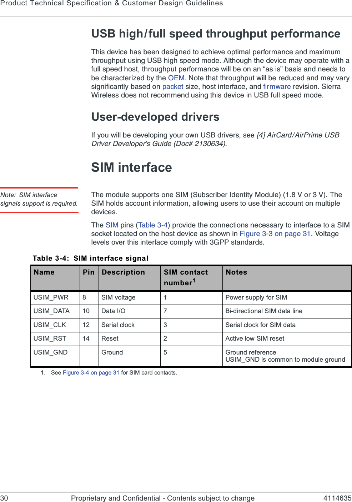Click pin value 14 in USIM_RST row
Image resolution: width=352 pixels, height=502 pixels.
(x=86, y=338)
